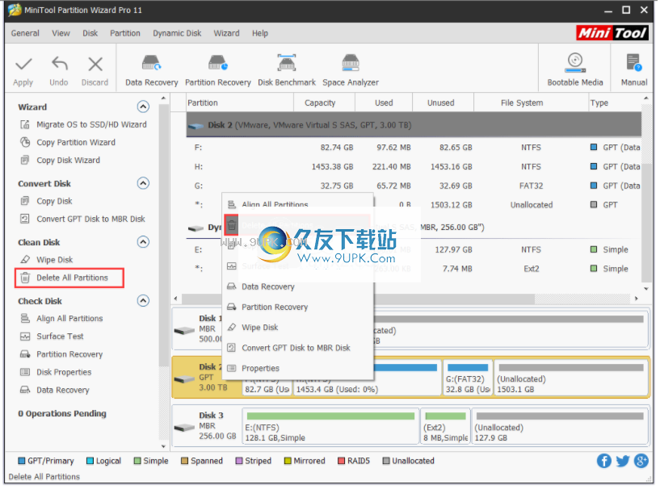Collapse the Wizard section
The image size is (660, 489).
(x=143, y=107)
